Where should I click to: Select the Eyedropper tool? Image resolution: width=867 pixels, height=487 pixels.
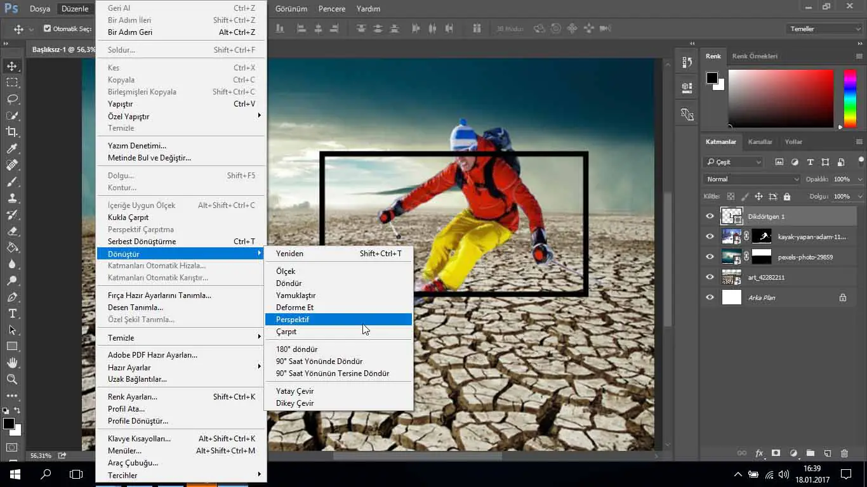(12, 148)
